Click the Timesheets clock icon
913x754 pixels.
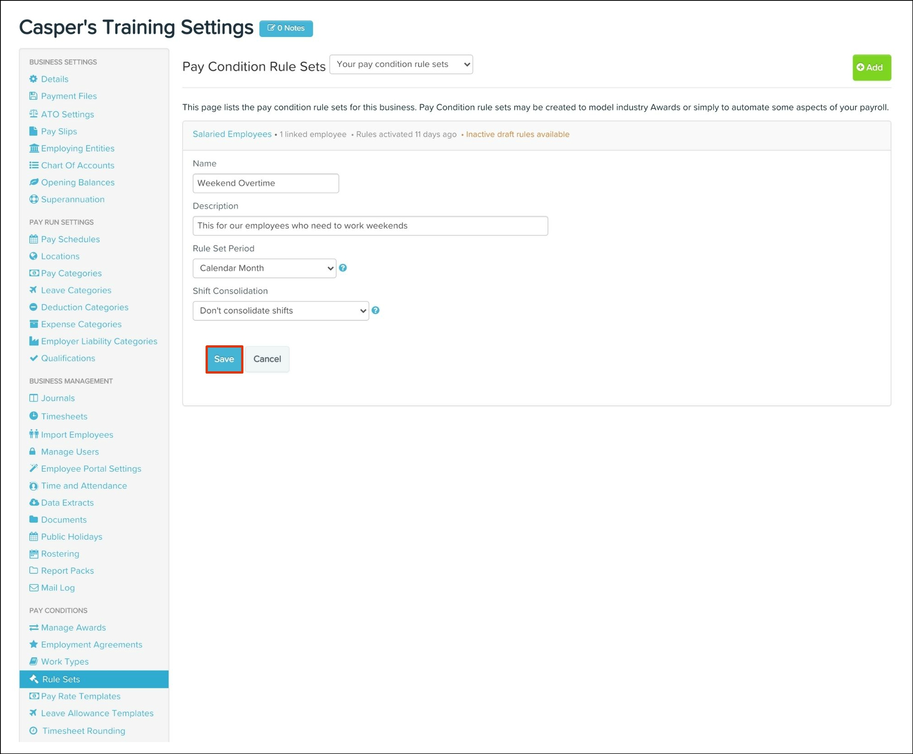(x=33, y=416)
